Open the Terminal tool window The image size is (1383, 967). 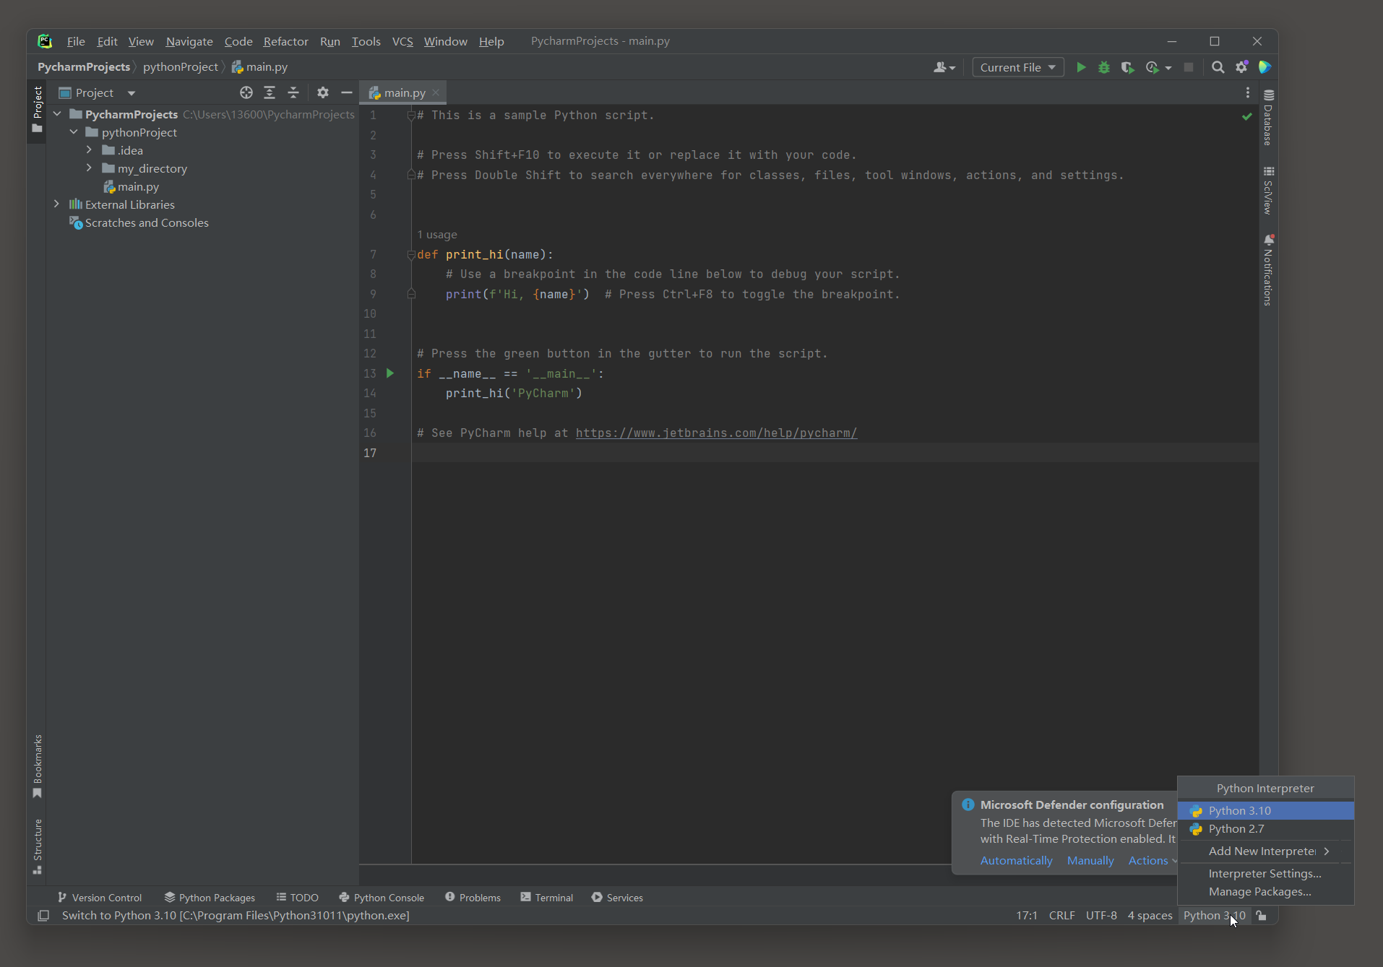(547, 898)
